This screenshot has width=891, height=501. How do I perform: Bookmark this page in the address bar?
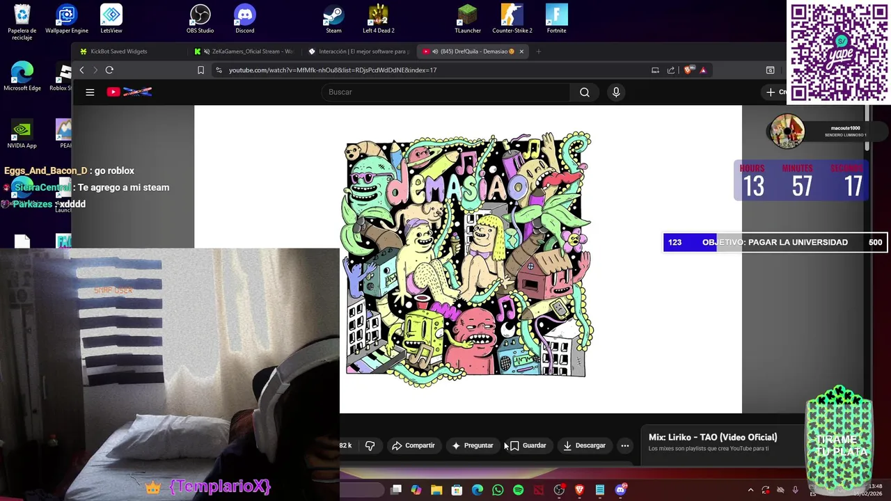200,70
